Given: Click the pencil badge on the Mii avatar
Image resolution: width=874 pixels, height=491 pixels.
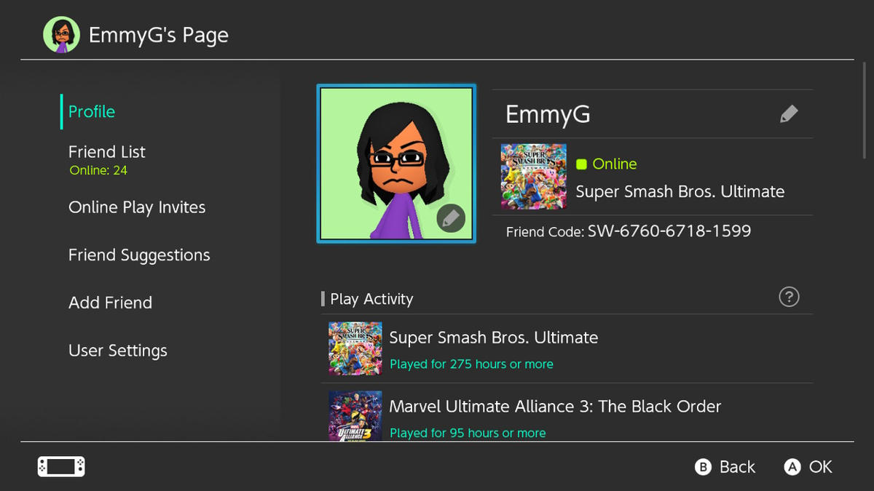Looking at the screenshot, I should point(451,218).
